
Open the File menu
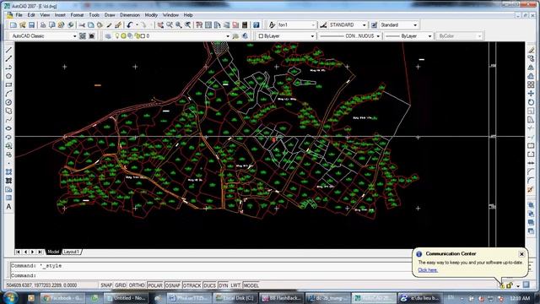19,15
